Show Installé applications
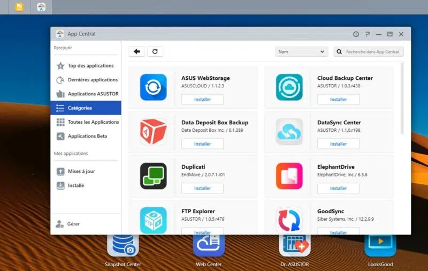Image resolution: width=428 pixels, height=271 pixels. [86, 185]
